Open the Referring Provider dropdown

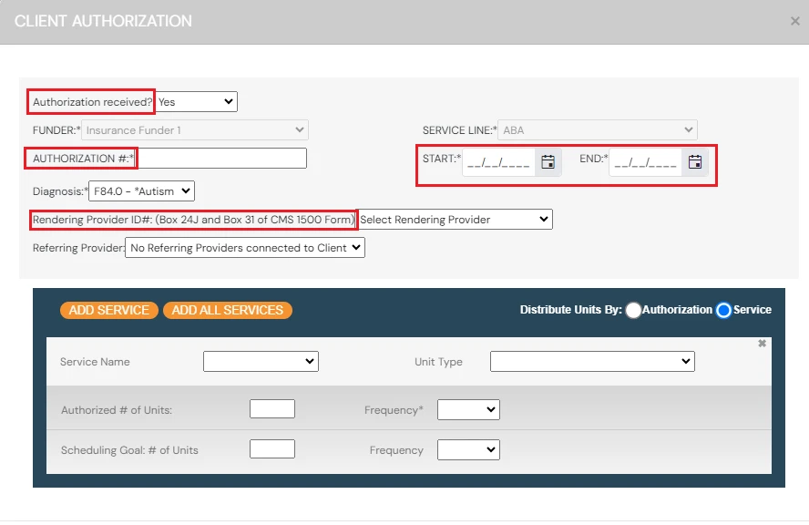click(243, 247)
